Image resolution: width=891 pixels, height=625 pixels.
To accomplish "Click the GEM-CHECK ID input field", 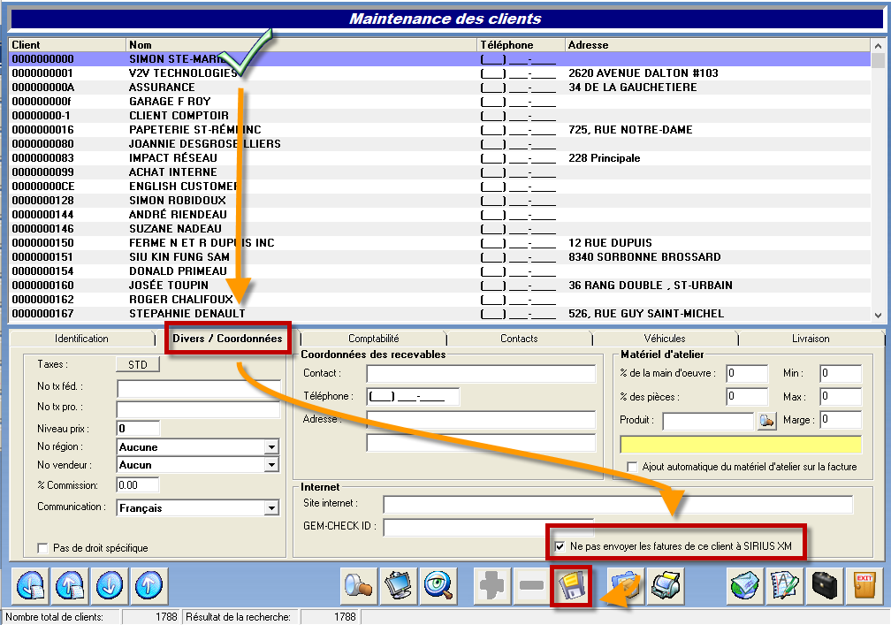I will [489, 527].
